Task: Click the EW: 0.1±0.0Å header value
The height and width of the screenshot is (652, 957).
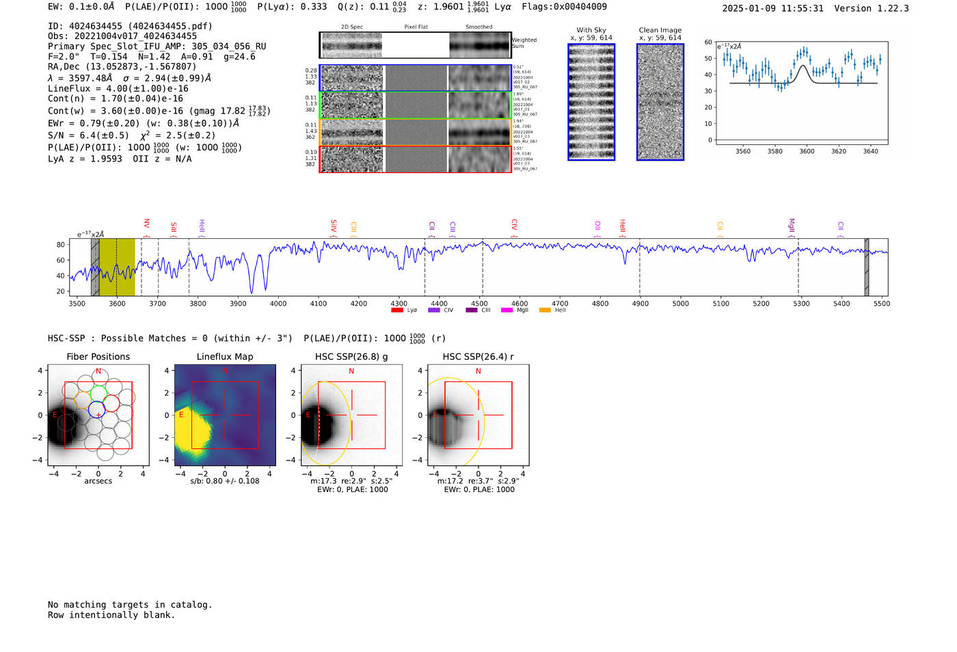Action: [x=81, y=7]
